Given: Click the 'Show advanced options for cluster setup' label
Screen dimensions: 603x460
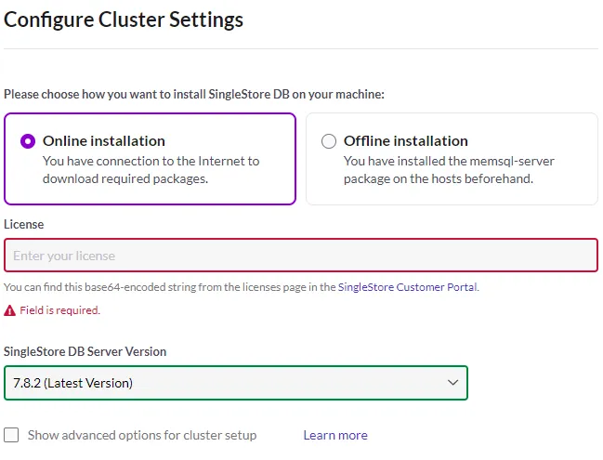Looking at the screenshot, I should click(142, 435).
